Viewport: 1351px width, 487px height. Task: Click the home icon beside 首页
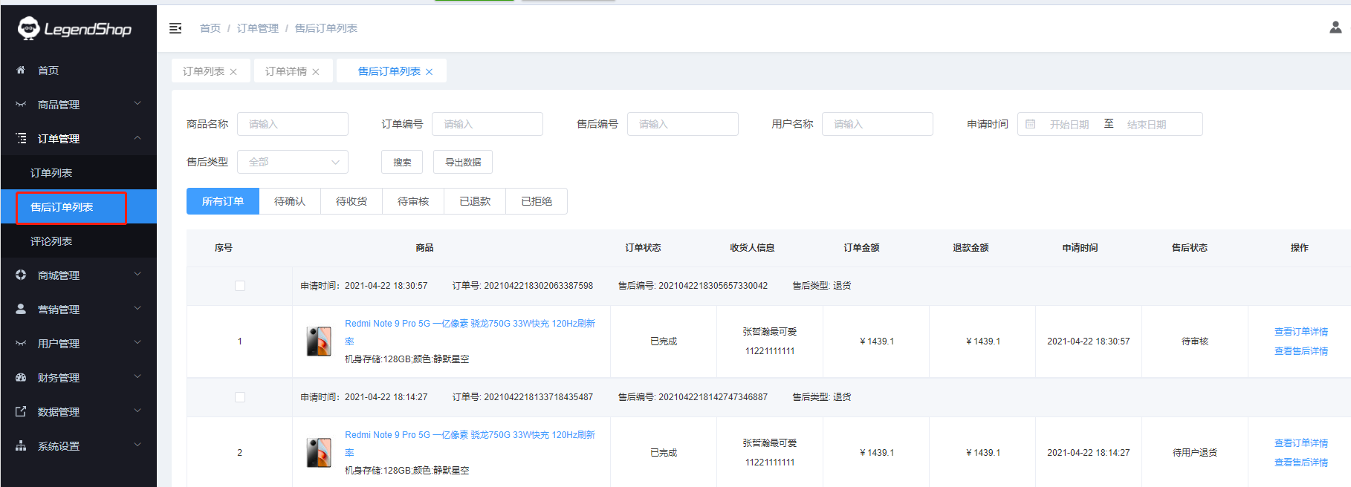[x=21, y=70]
